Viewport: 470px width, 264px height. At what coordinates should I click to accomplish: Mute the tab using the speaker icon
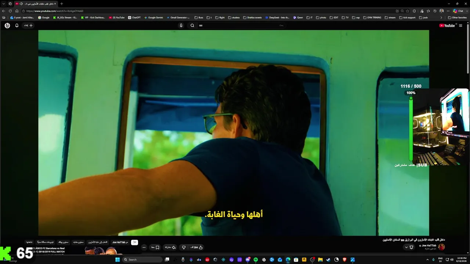[x=21, y=4]
